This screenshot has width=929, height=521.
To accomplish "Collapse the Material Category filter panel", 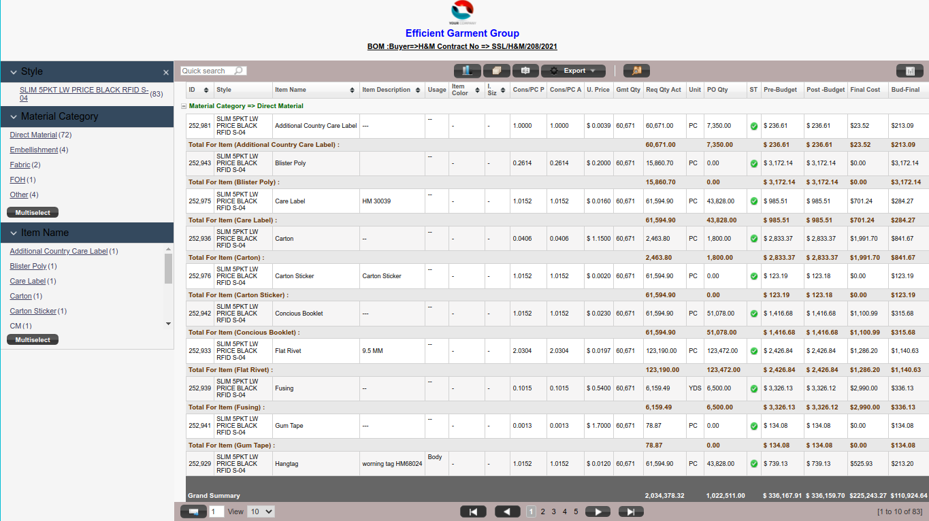I will click(13, 116).
